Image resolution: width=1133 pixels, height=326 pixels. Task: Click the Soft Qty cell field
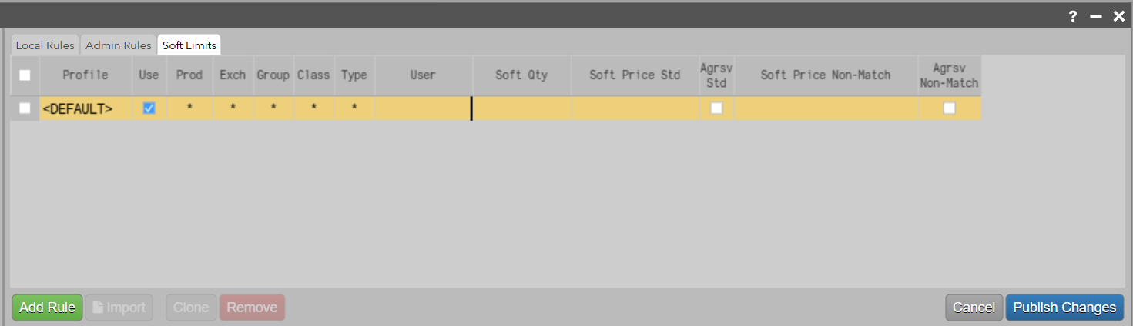(x=521, y=108)
